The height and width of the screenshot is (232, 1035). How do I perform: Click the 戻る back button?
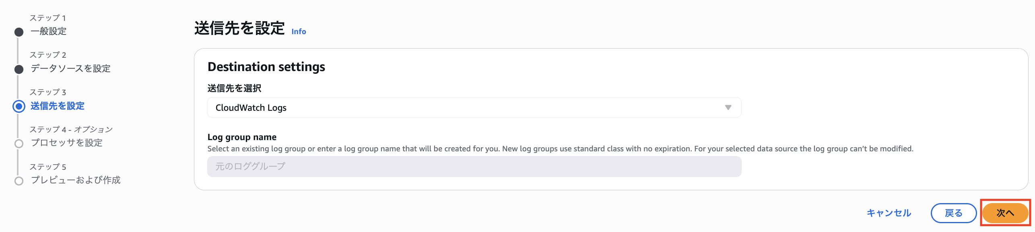tap(953, 213)
